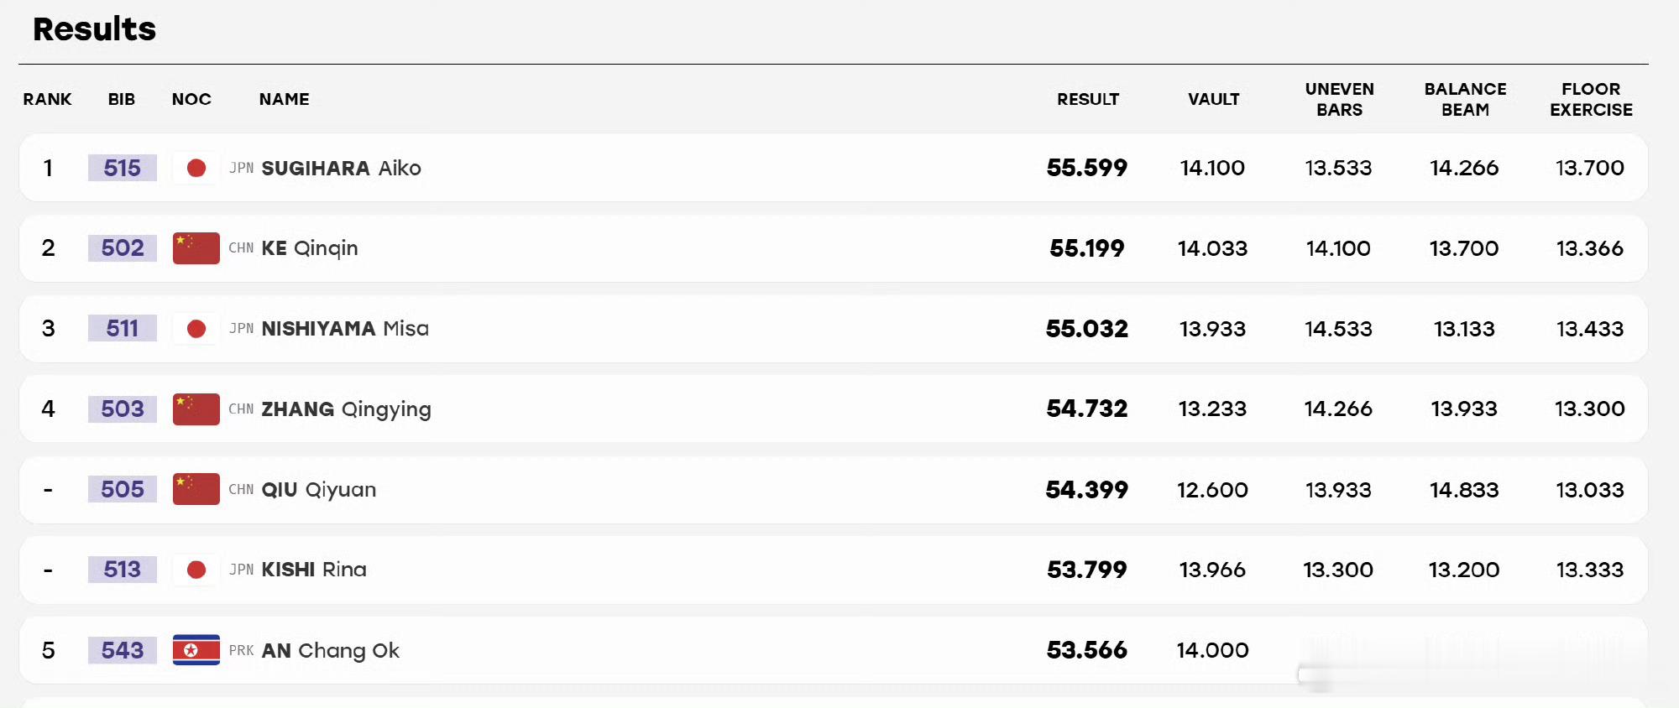Select bib number 515 badge
The height and width of the screenshot is (708, 1679).
coord(123,168)
